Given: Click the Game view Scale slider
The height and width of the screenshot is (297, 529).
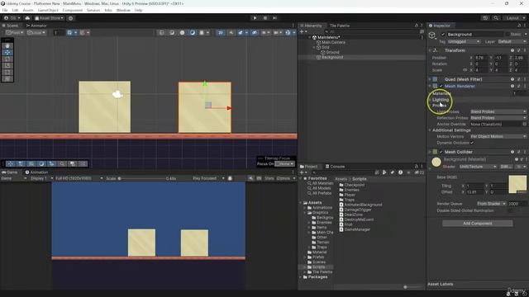Looking at the screenshot, I should click(x=141, y=178).
